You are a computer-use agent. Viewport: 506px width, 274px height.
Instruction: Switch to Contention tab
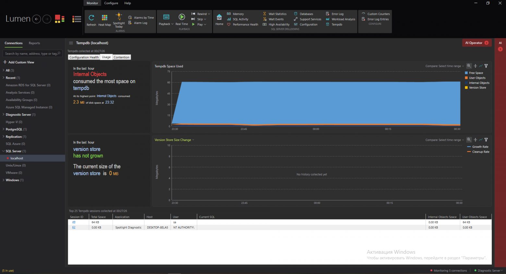click(121, 57)
